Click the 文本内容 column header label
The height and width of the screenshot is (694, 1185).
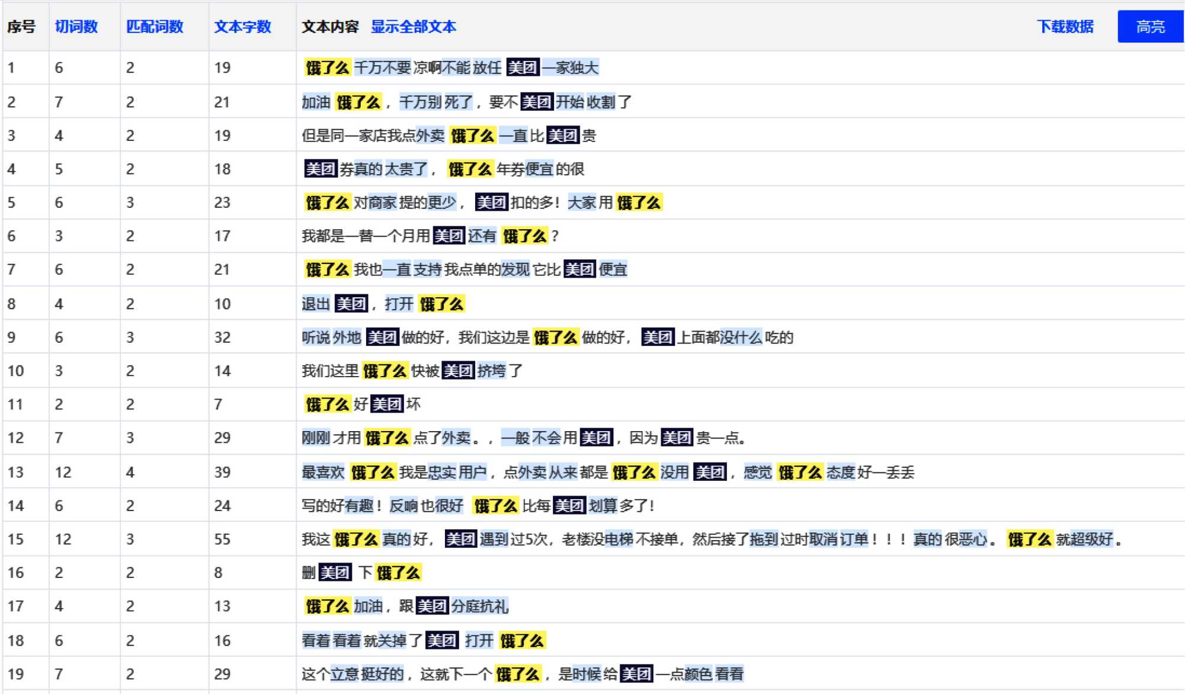pos(330,27)
